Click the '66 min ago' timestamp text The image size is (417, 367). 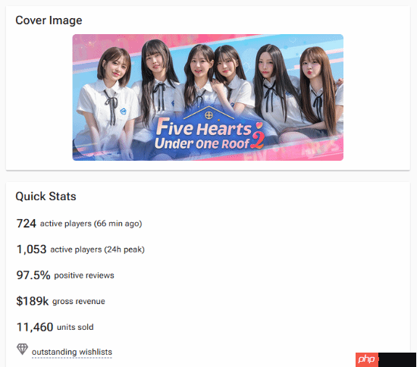(x=118, y=224)
